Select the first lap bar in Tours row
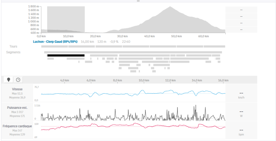 click(x=54, y=46)
